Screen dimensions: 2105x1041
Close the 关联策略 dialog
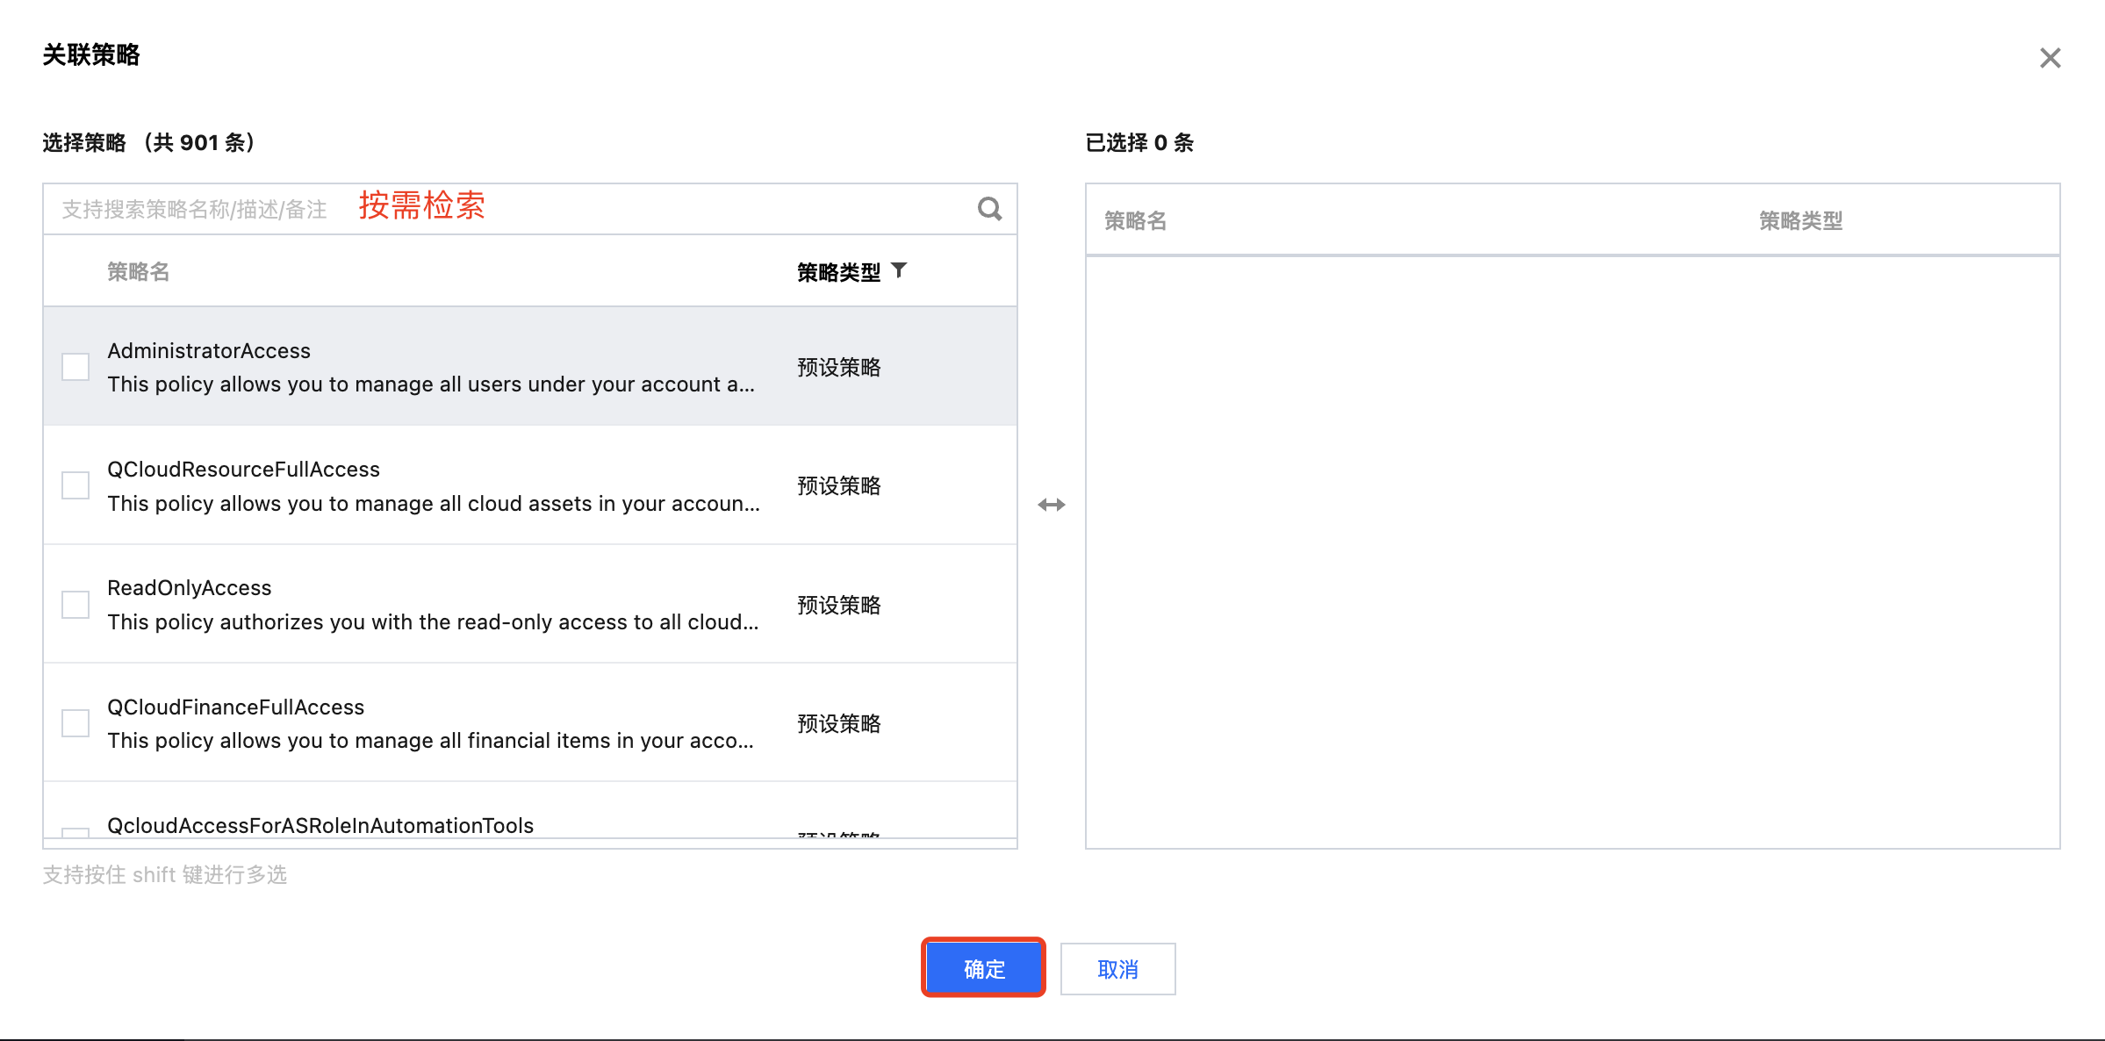[x=2050, y=58]
